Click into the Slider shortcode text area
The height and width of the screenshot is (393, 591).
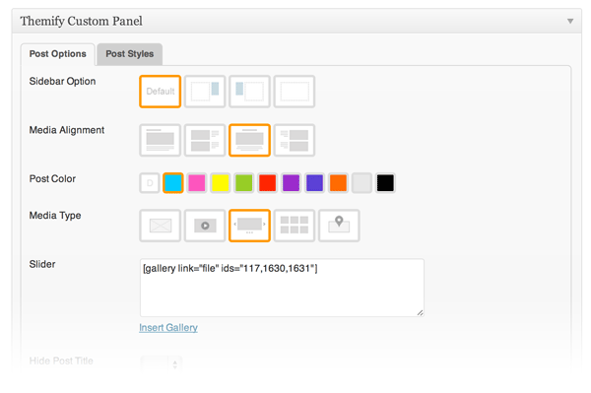click(282, 288)
